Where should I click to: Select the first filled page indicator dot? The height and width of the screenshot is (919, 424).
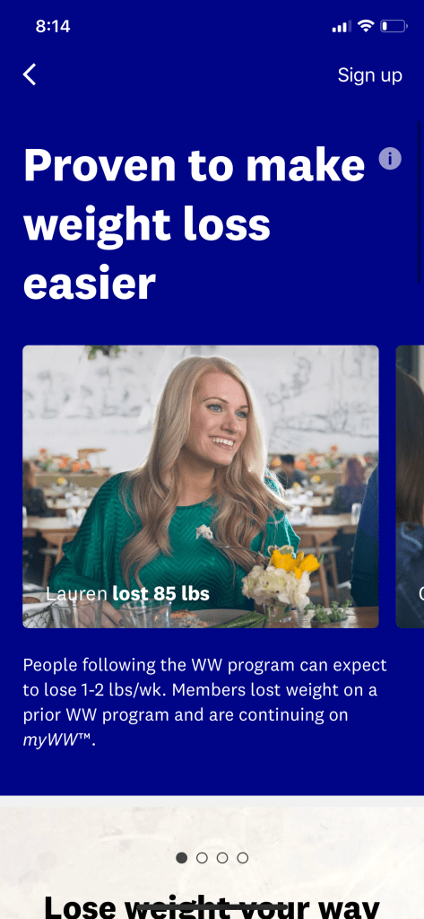click(x=182, y=858)
